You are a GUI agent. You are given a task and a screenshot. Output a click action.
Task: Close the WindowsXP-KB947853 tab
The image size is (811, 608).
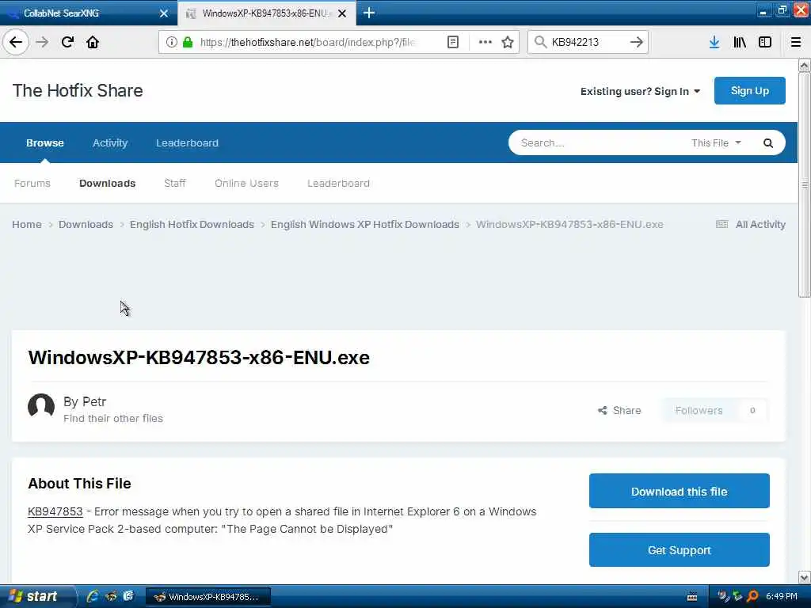(x=342, y=13)
